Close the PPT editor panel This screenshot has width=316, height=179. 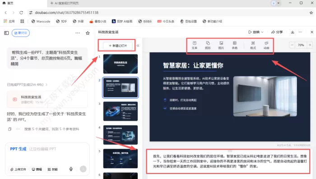point(312,32)
